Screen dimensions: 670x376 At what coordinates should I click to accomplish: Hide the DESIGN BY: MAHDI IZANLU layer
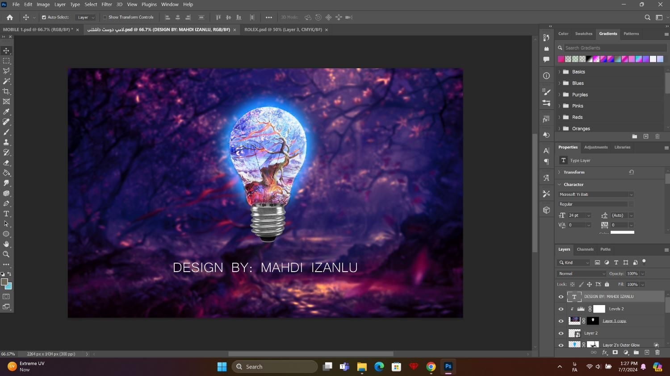click(561, 297)
